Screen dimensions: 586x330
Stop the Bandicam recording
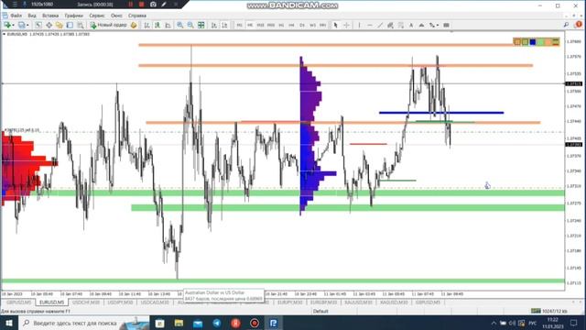141,5
